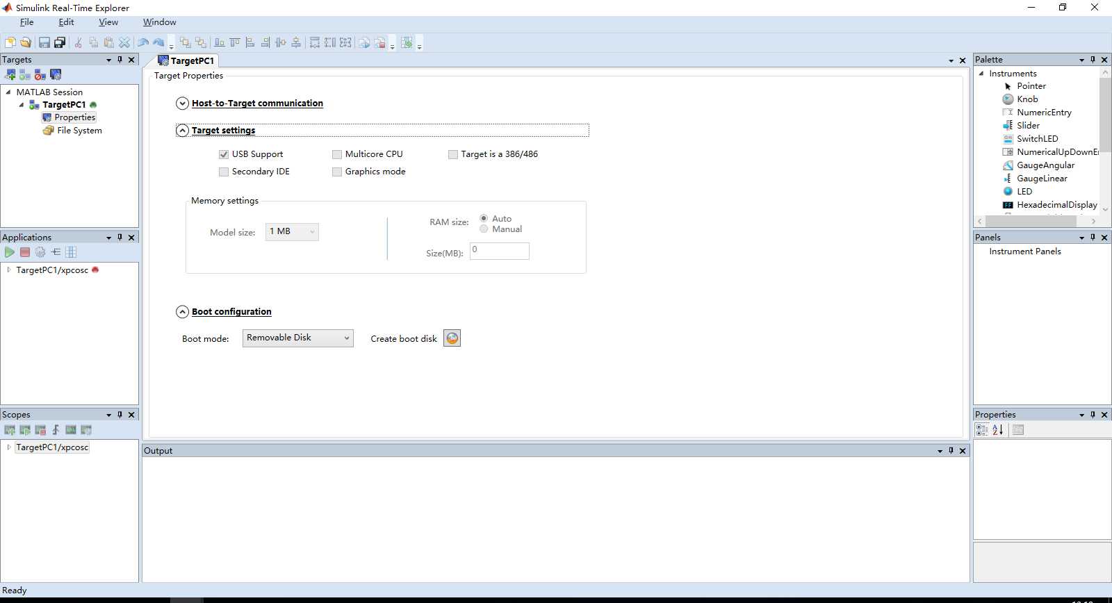
Task: Click the target properties icon in Targets toolbar
Action: (56, 74)
